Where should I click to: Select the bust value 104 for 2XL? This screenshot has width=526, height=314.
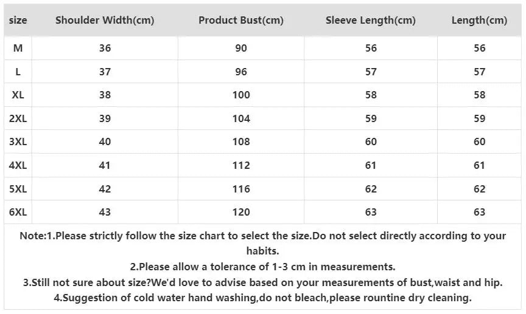click(241, 118)
